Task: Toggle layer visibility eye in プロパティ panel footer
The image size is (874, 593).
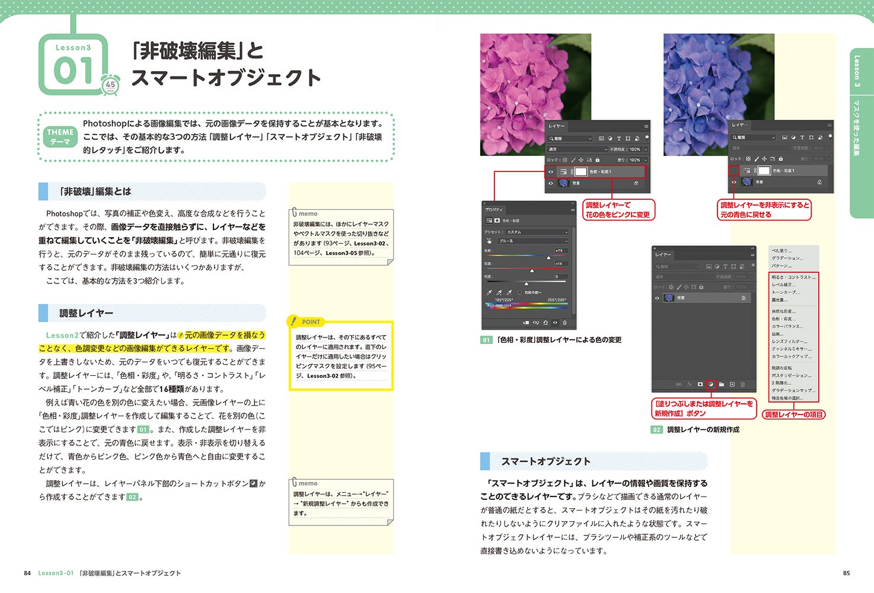Action: point(555,323)
